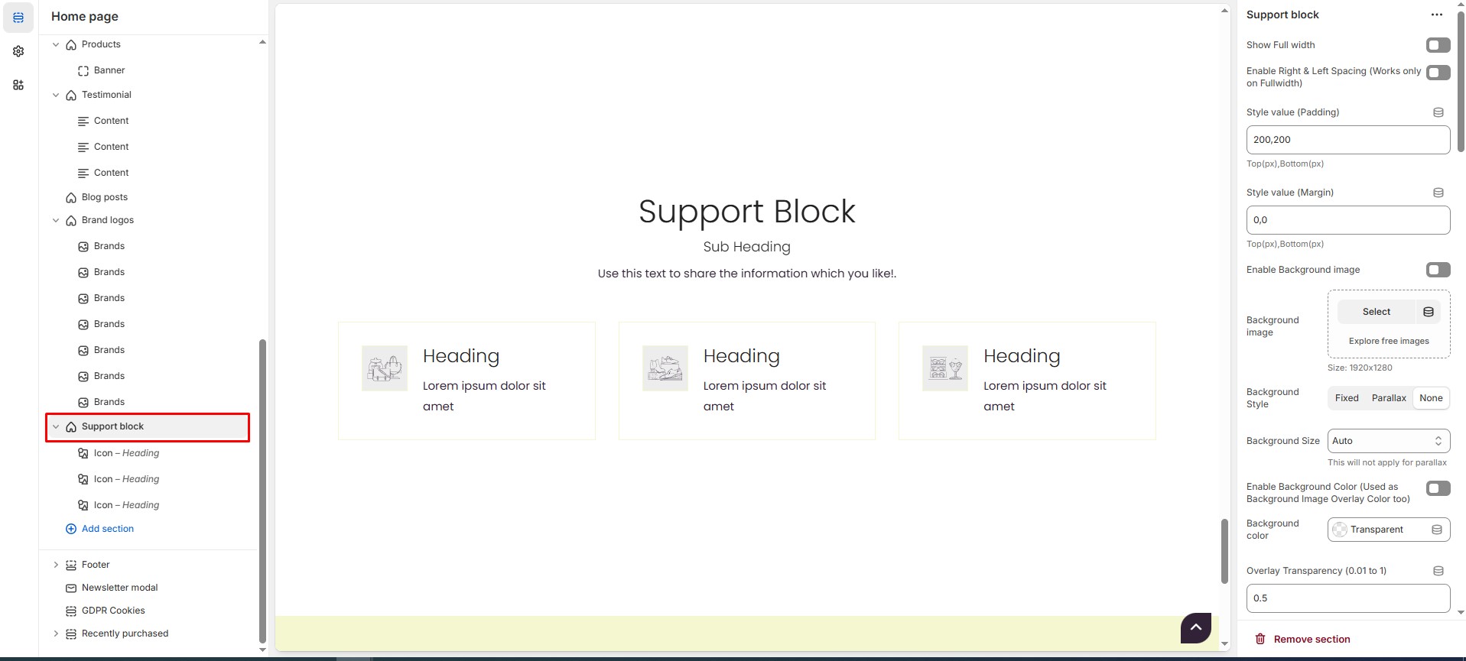This screenshot has height=661, width=1466.
Task: Open the Sections panel icon in left rail
Action: (x=18, y=18)
